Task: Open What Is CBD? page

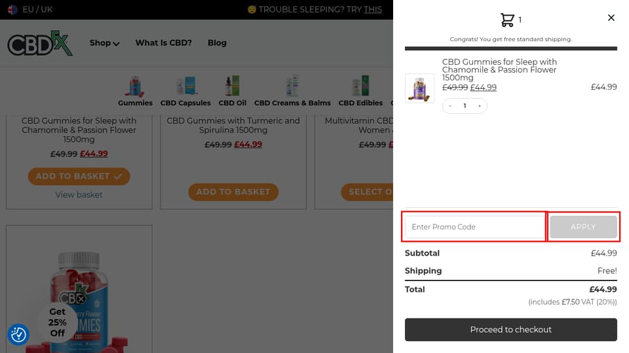Action: 163,43
